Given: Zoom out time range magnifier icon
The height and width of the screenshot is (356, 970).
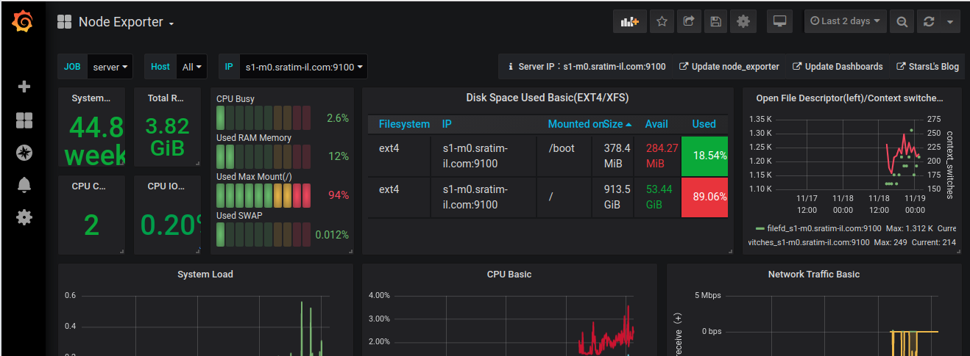Looking at the screenshot, I should (902, 22).
